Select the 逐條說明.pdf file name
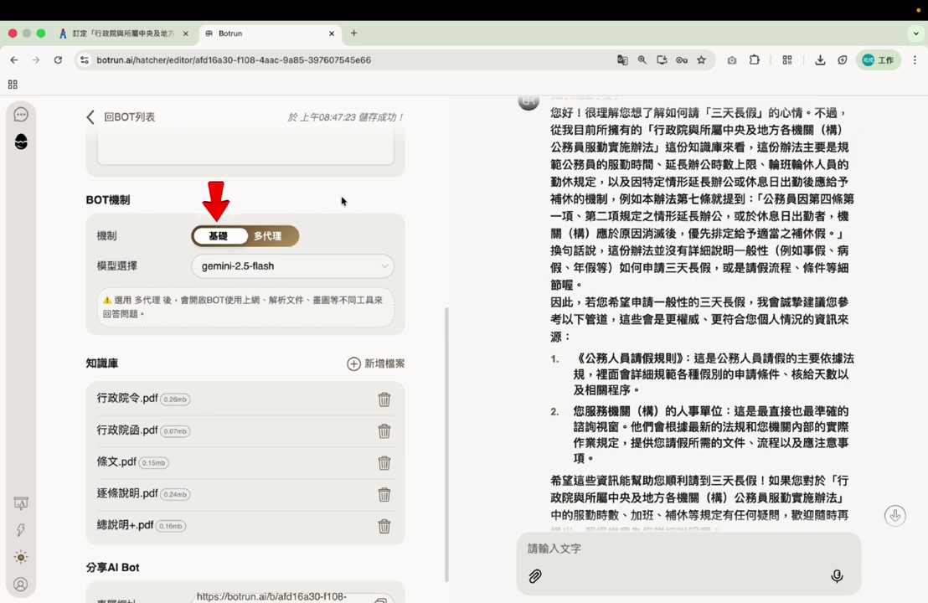The width and height of the screenshot is (928, 603). click(127, 493)
